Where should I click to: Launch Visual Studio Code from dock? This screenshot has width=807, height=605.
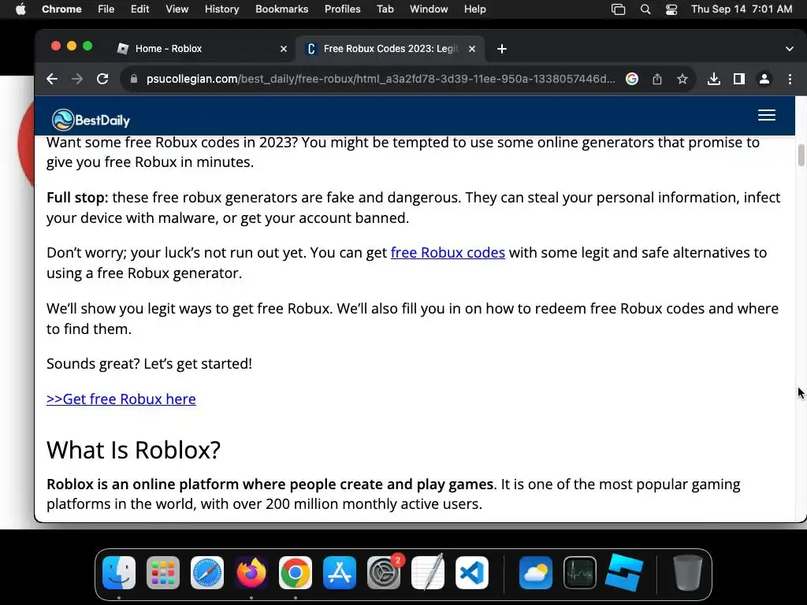(472, 573)
